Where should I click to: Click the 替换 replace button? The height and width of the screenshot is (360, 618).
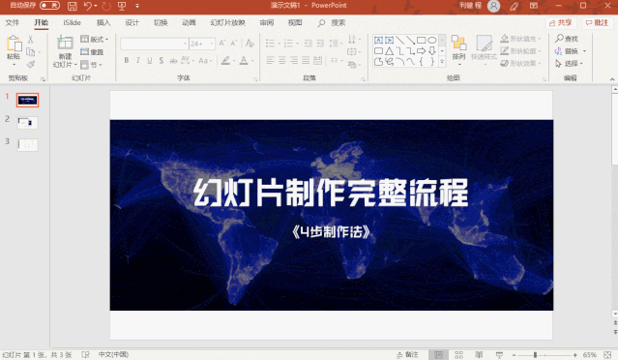tap(568, 51)
